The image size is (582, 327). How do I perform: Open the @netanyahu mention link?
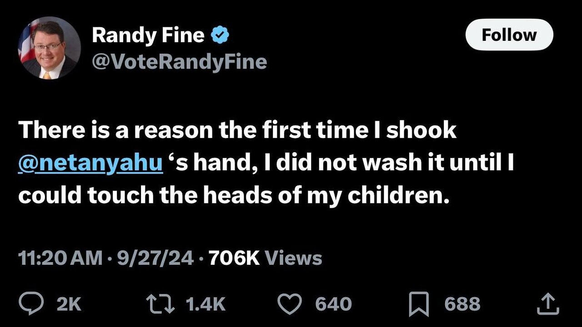click(90, 163)
